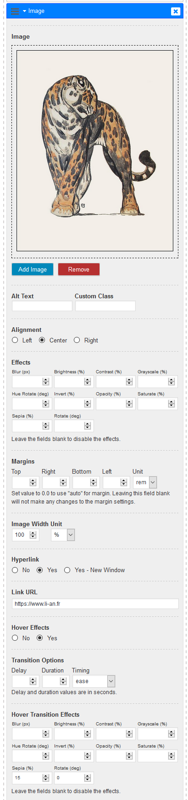Set Hover Effects to No
188x800 pixels.
pos(15,638)
